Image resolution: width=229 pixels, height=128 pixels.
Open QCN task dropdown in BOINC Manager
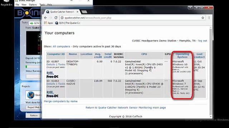[35, 23]
